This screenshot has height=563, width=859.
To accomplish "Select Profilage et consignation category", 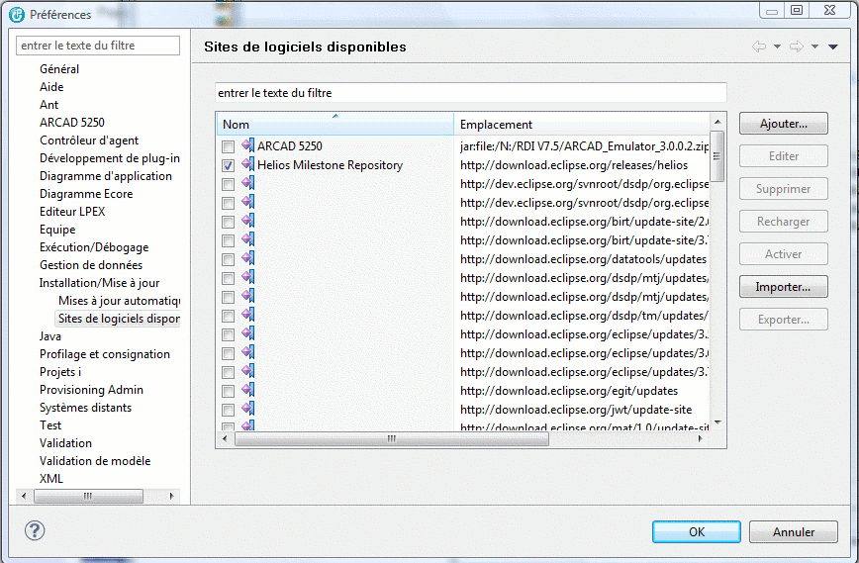I will (105, 354).
